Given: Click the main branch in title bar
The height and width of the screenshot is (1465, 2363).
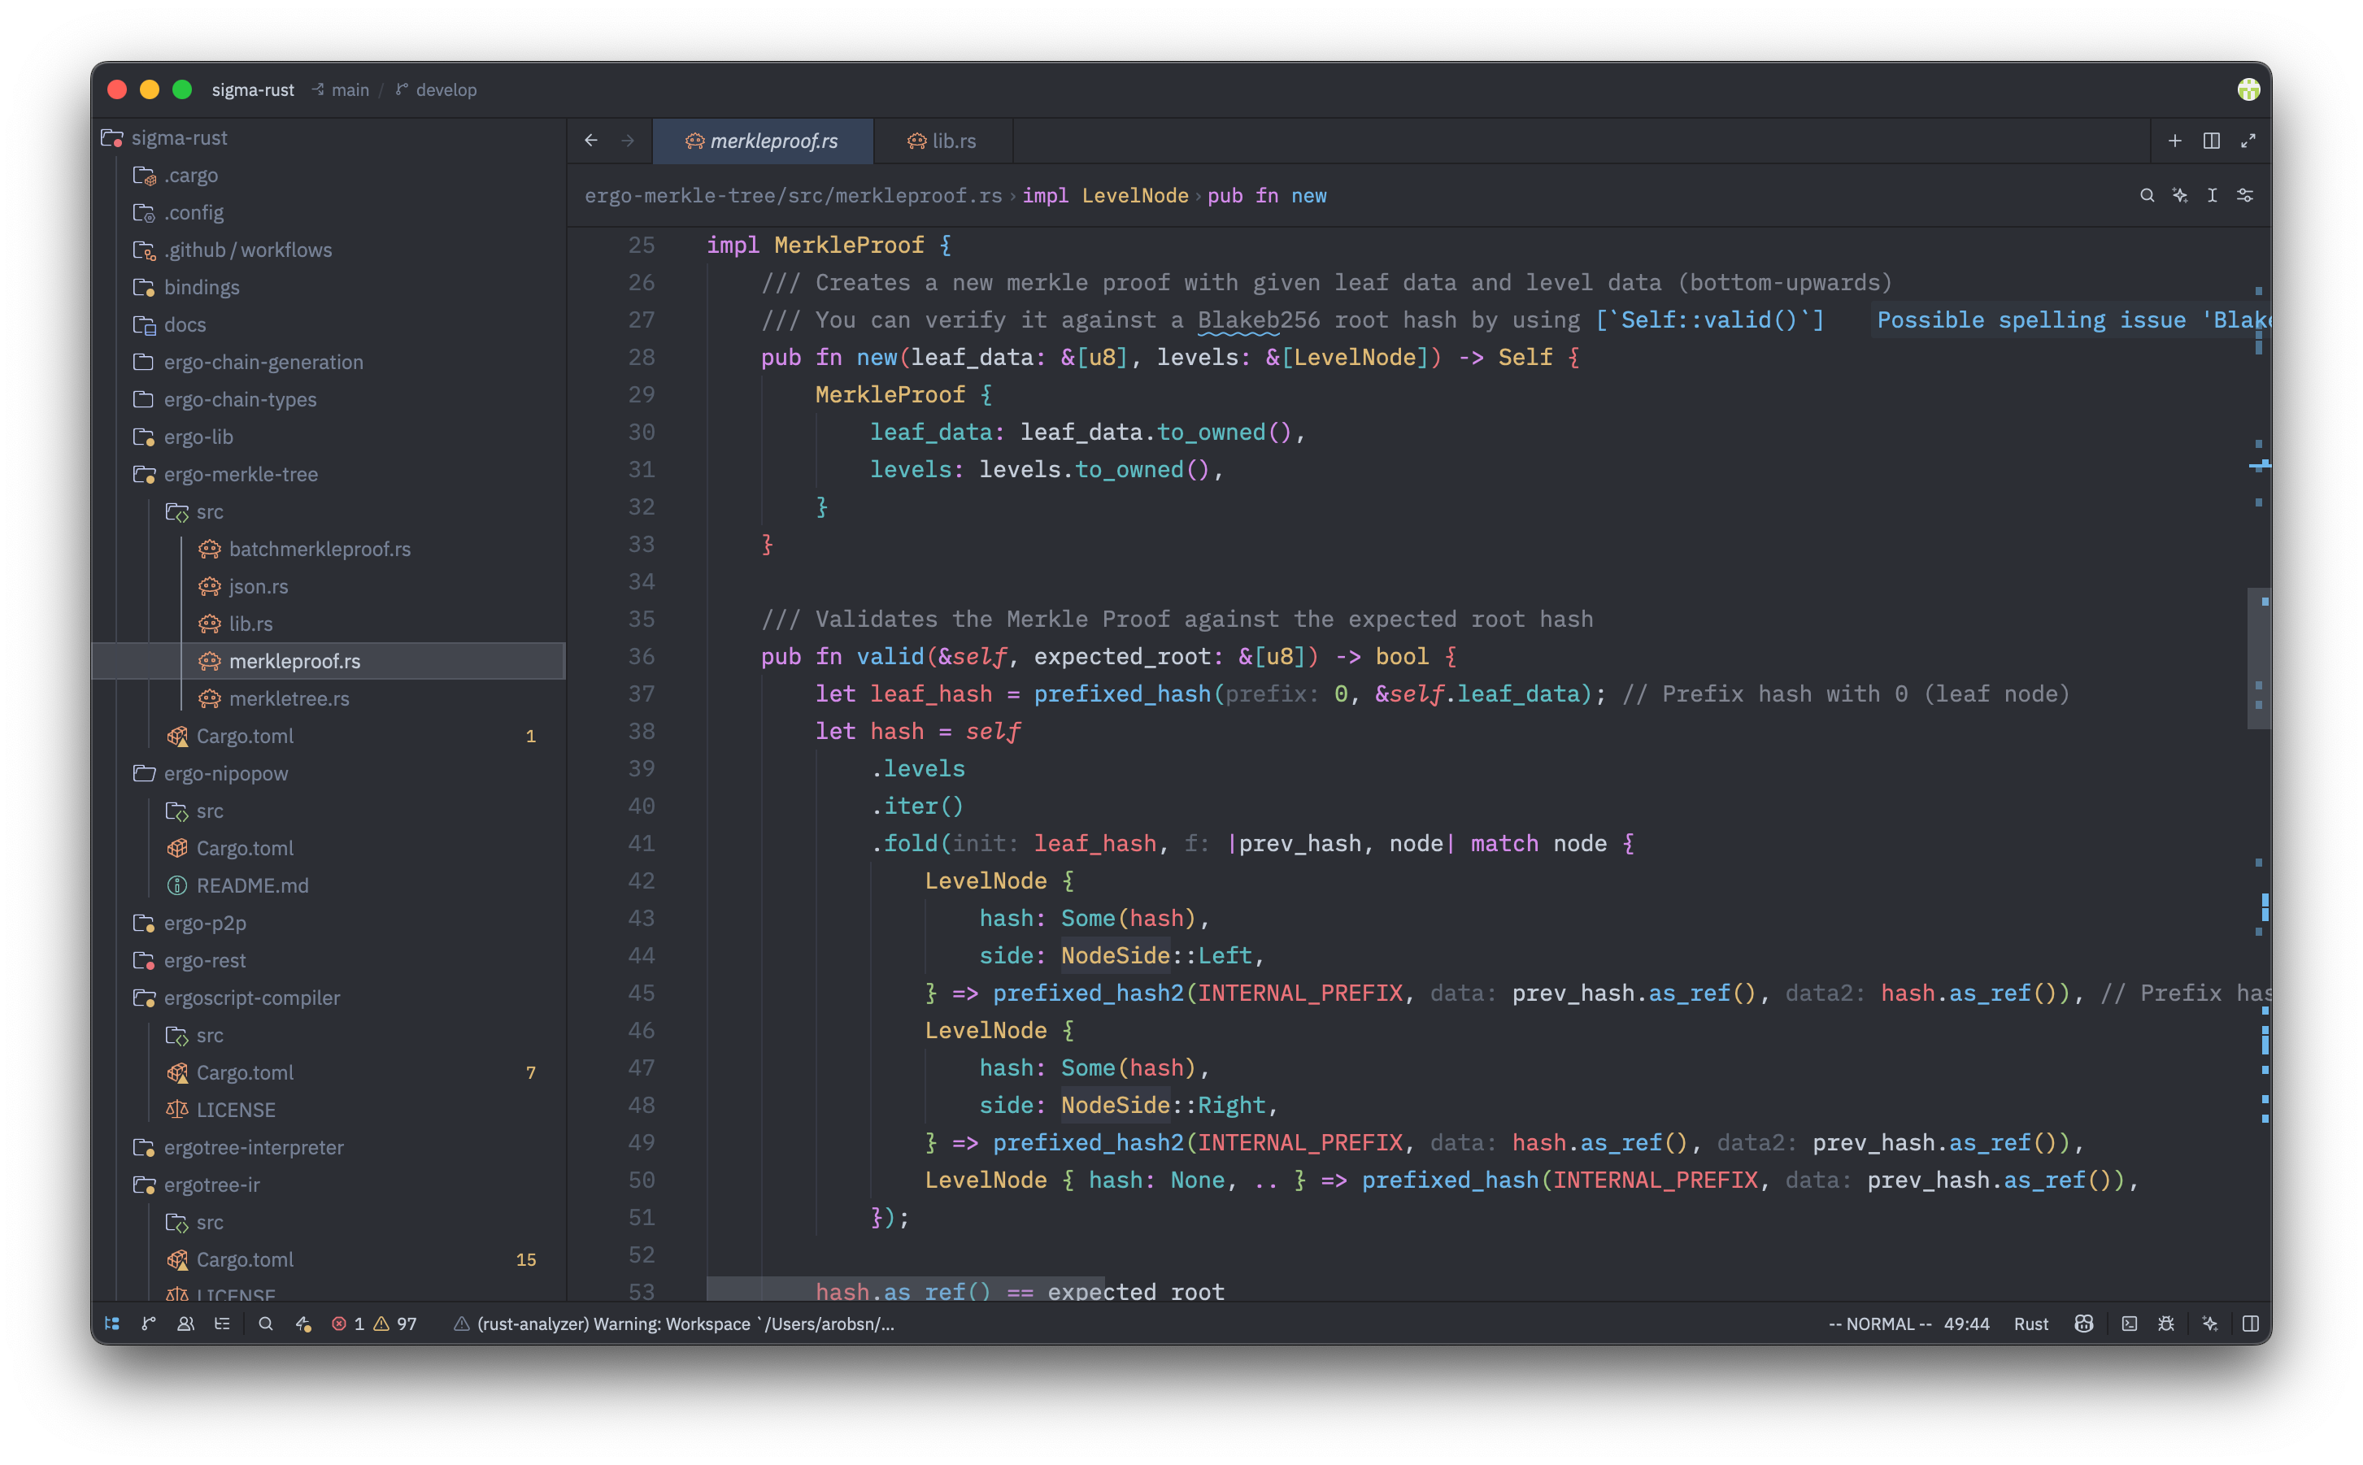Looking at the screenshot, I should [x=341, y=89].
